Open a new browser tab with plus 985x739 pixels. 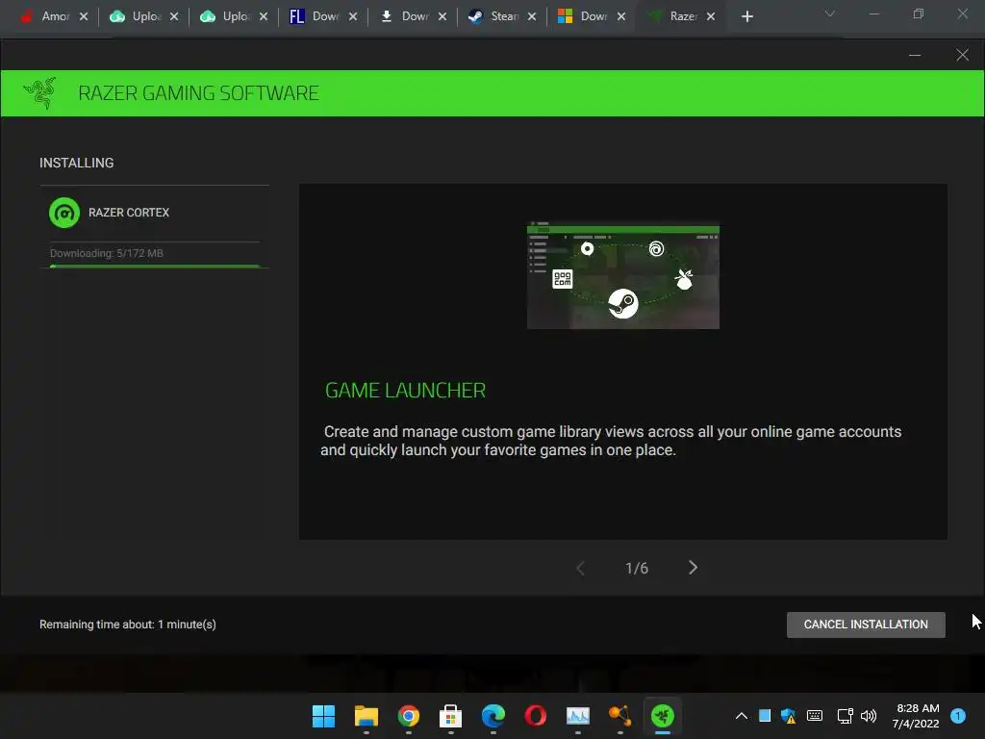(746, 16)
